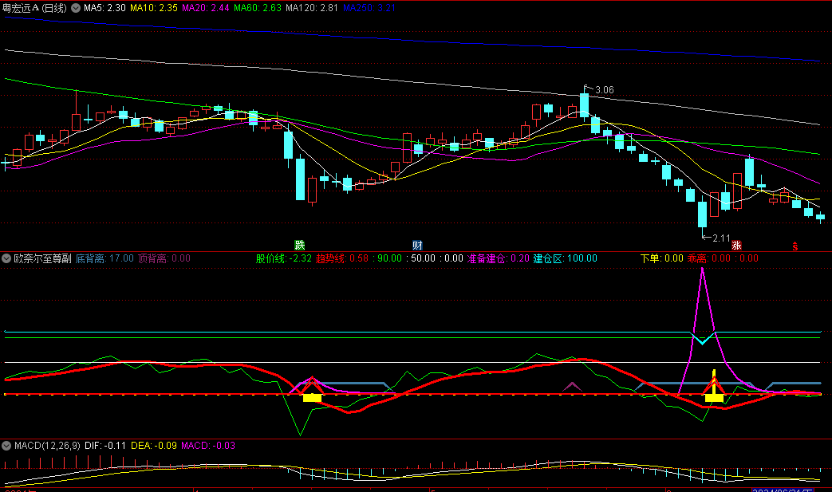
Task: Click the 准备建仓: 0.20 value
Action: coord(499,258)
